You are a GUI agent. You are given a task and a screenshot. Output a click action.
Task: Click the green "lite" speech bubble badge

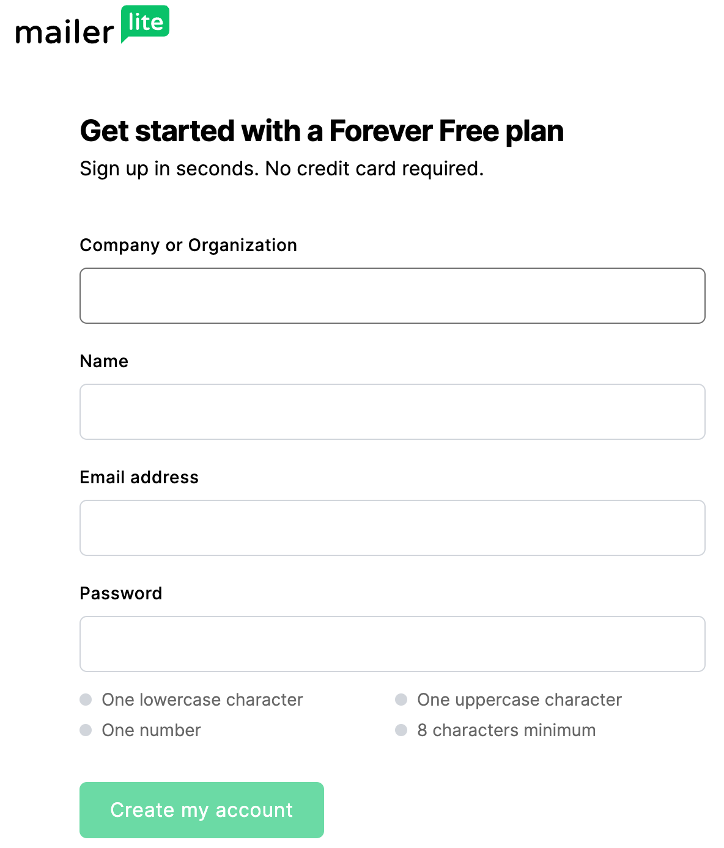click(x=146, y=23)
